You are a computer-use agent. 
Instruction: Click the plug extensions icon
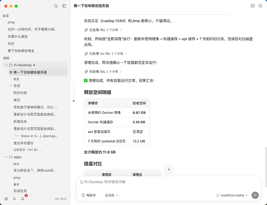point(14,199)
